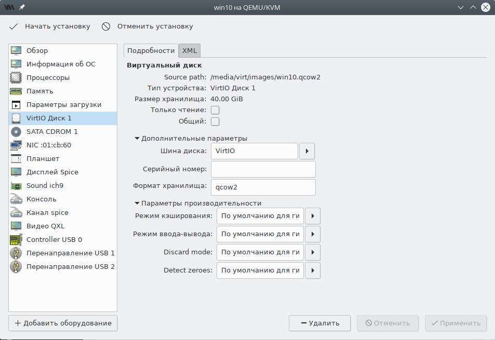Select the NIC :01:cb:60 network icon
The image size is (495, 340).
pyautogui.click(x=16, y=145)
